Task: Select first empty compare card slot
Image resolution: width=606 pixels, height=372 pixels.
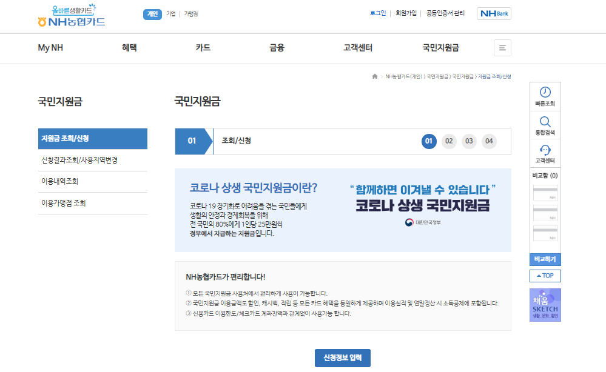Action: point(545,193)
